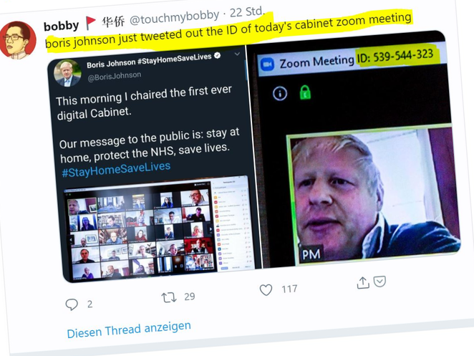Click the verified badge beside Boris Johnson
The width and height of the screenshot is (474, 356).
click(x=217, y=55)
